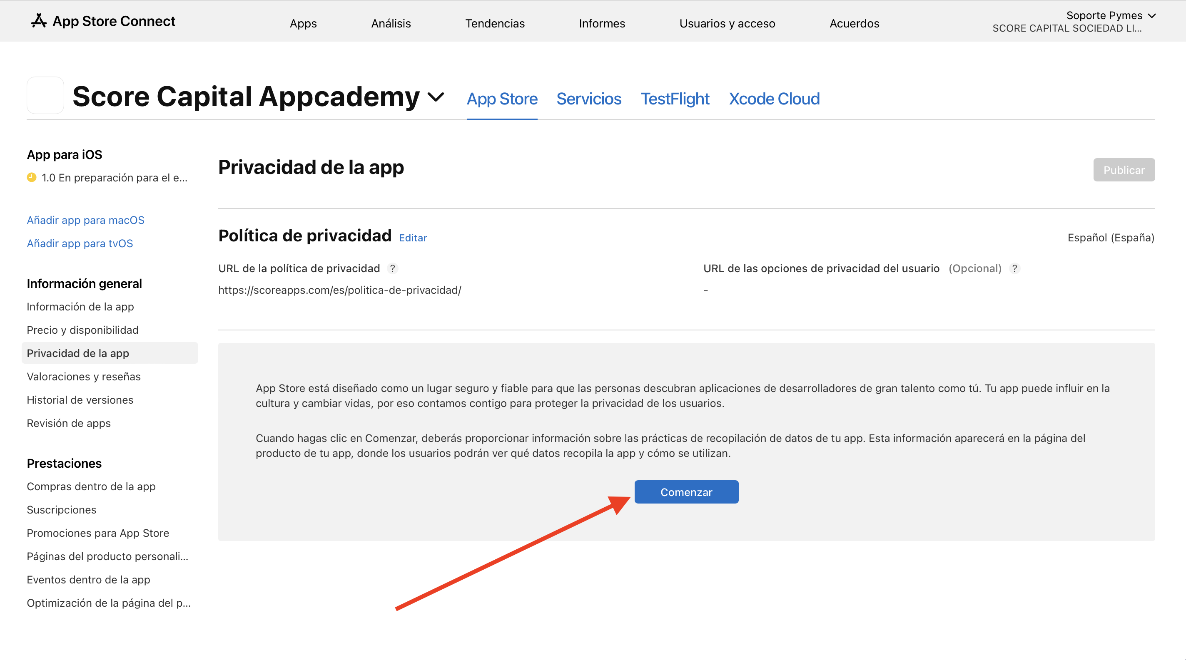Click the App Store Connect title text
Viewport: 1186px width, 660px height.
[114, 21]
